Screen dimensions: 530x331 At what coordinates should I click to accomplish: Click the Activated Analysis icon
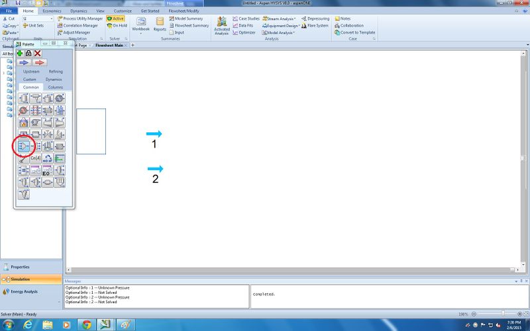tap(222, 24)
